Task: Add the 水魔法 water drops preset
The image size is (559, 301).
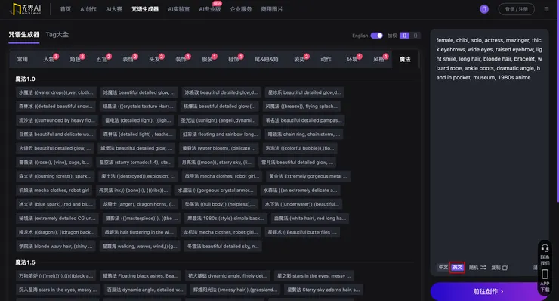Action: pos(56,92)
